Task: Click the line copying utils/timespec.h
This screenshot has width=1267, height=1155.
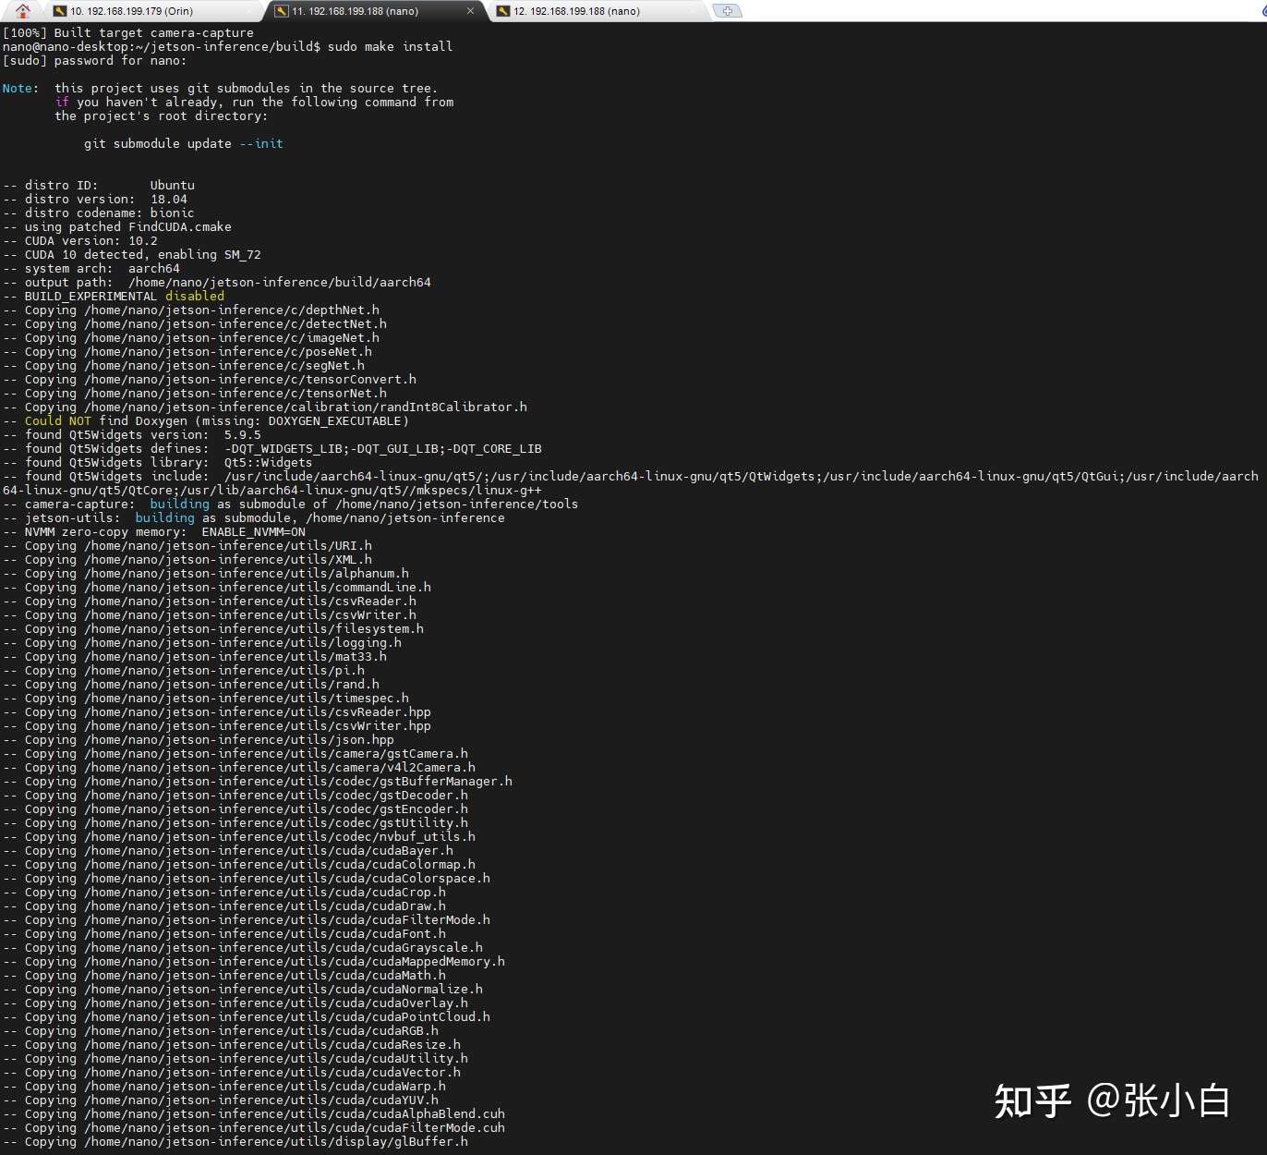Action: pyautogui.click(x=206, y=698)
